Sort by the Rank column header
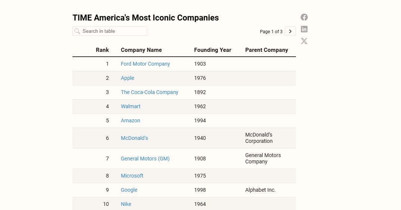401x210 pixels. pyautogui.click(x=102, y=50)
